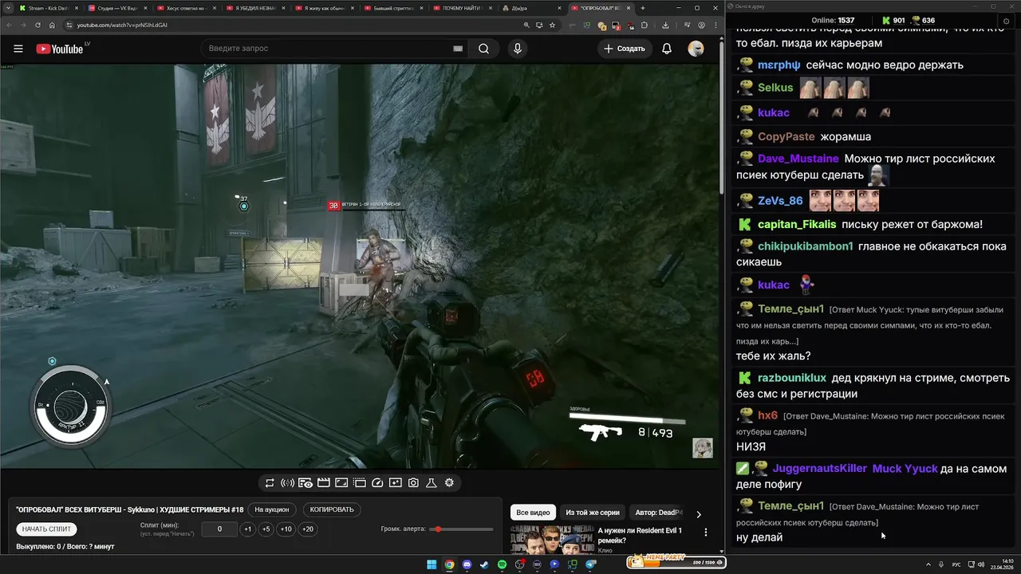Click the 'На аукцион' button

[x=272, y=509]
